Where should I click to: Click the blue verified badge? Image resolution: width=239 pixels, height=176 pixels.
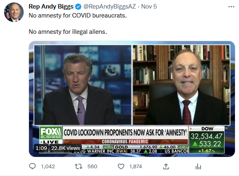pos(78,7)
